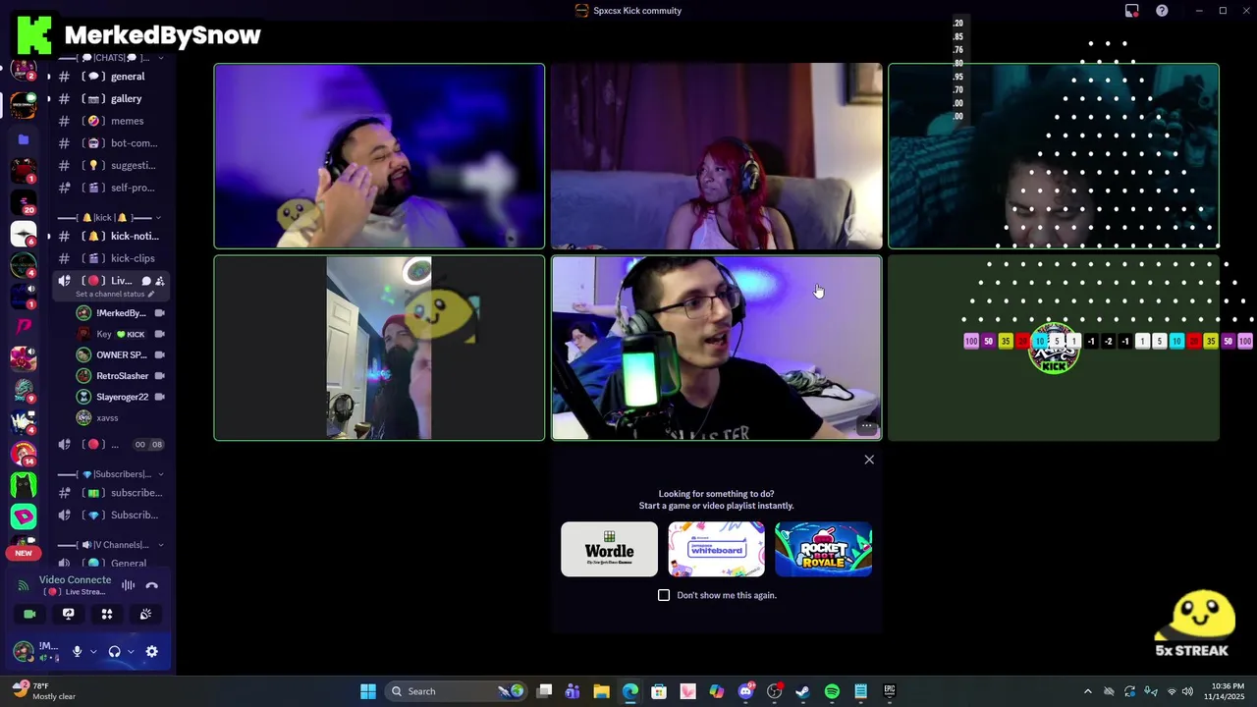Select !MerkedBy user in voice list

[120, 313]
